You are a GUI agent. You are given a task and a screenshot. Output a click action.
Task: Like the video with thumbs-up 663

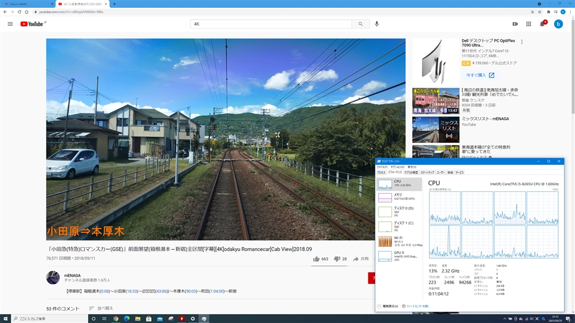(x=321, y=259)
